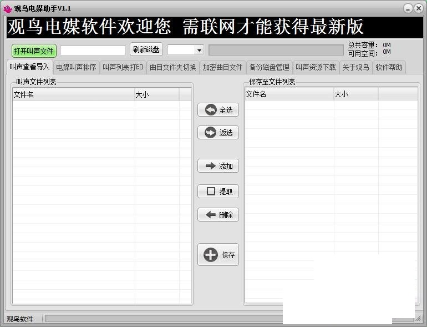Open the disk selection dropdown
Viewport: 427px width, 327px height.
199,50
